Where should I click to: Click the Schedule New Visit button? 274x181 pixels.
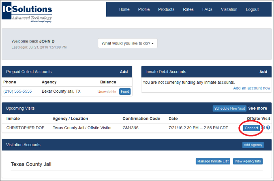pyautogui.click(x=229, y=109)
